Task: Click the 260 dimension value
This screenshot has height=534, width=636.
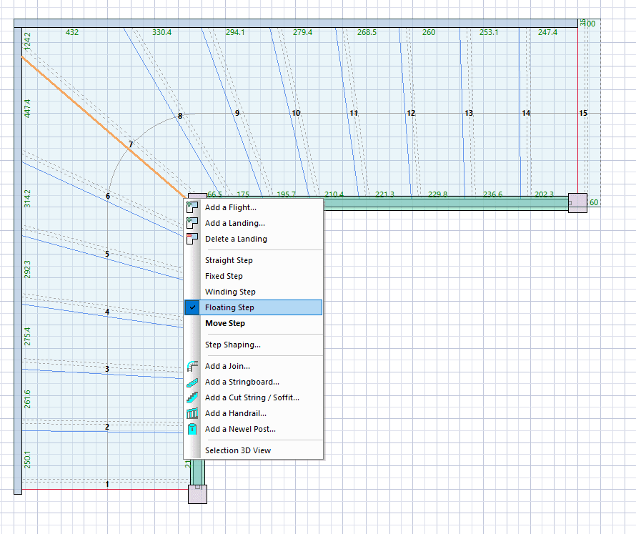Action: tap(429, 32)
